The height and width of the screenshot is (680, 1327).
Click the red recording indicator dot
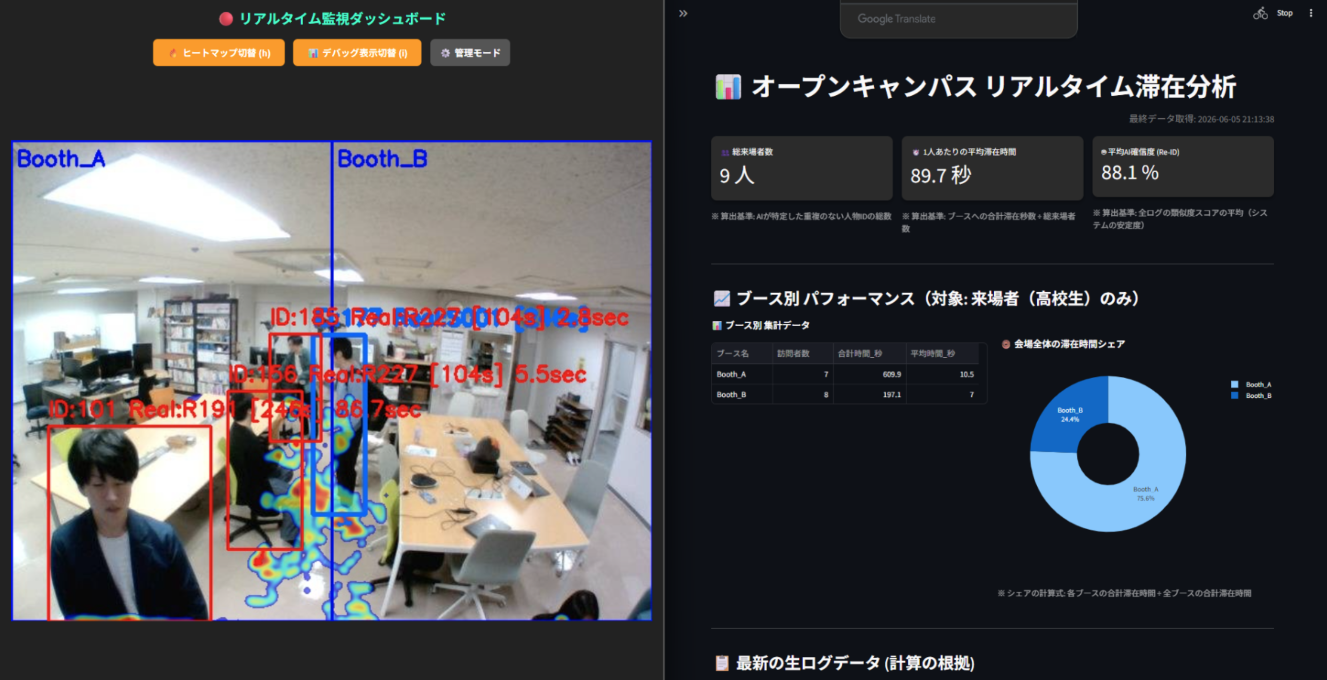[226, 19]
